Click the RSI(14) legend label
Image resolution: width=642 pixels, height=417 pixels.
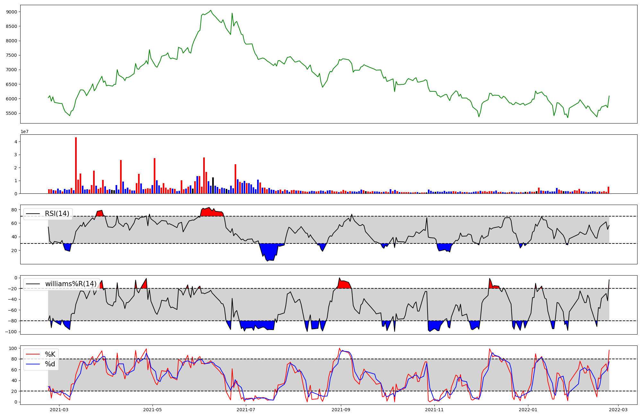click(x=57, y=214)
